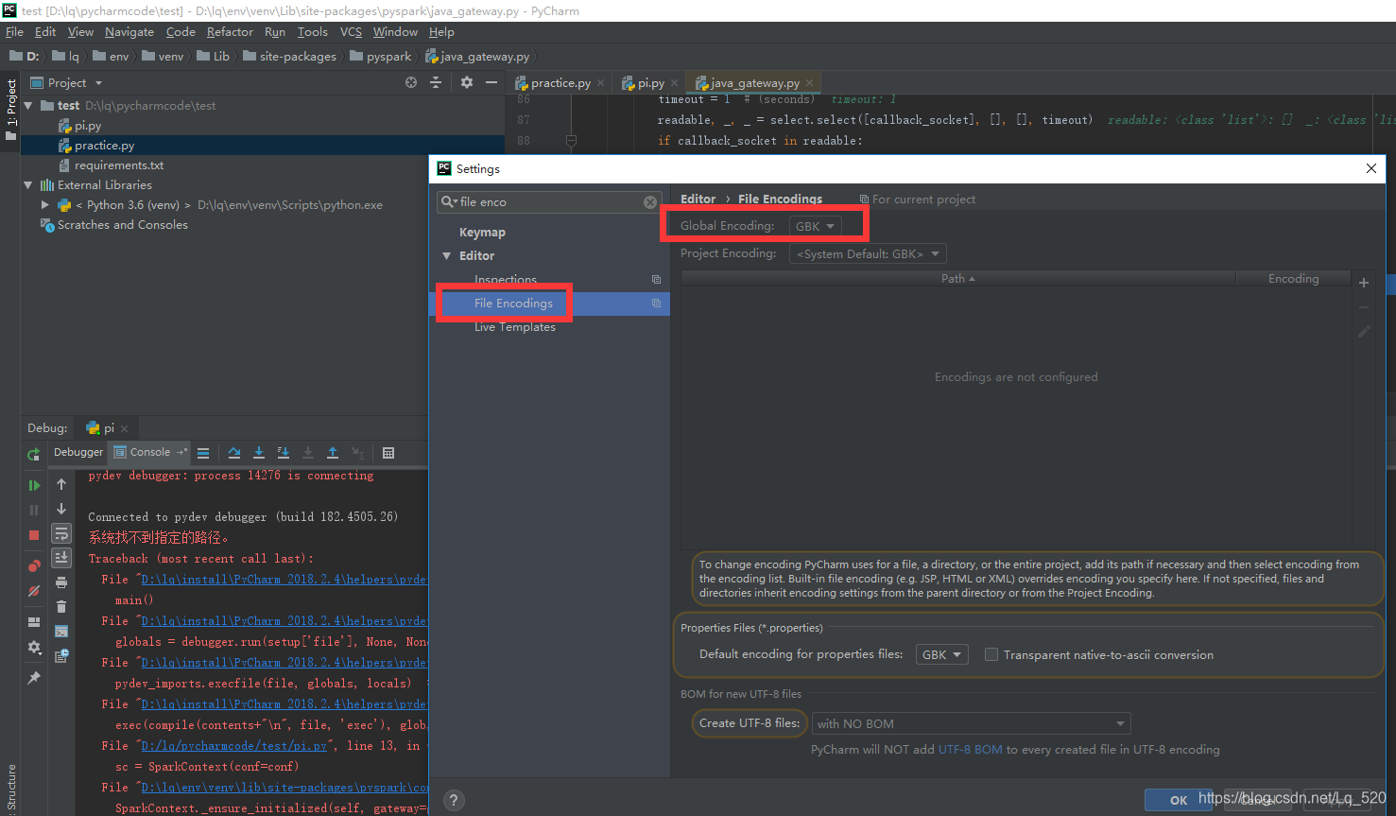Open Project panel gear options
This screenshot has height=816, width=1396.
pos(467,83)
